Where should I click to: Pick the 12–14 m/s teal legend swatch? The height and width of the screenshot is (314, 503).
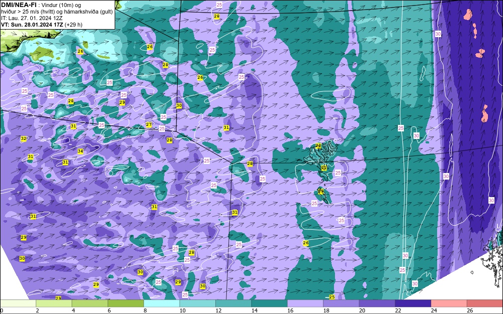click(233, 303)
